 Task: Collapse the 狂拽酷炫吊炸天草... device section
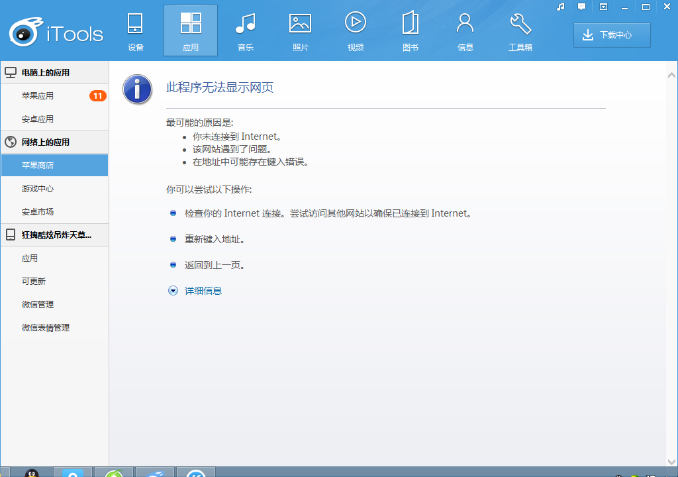[54, 235]
